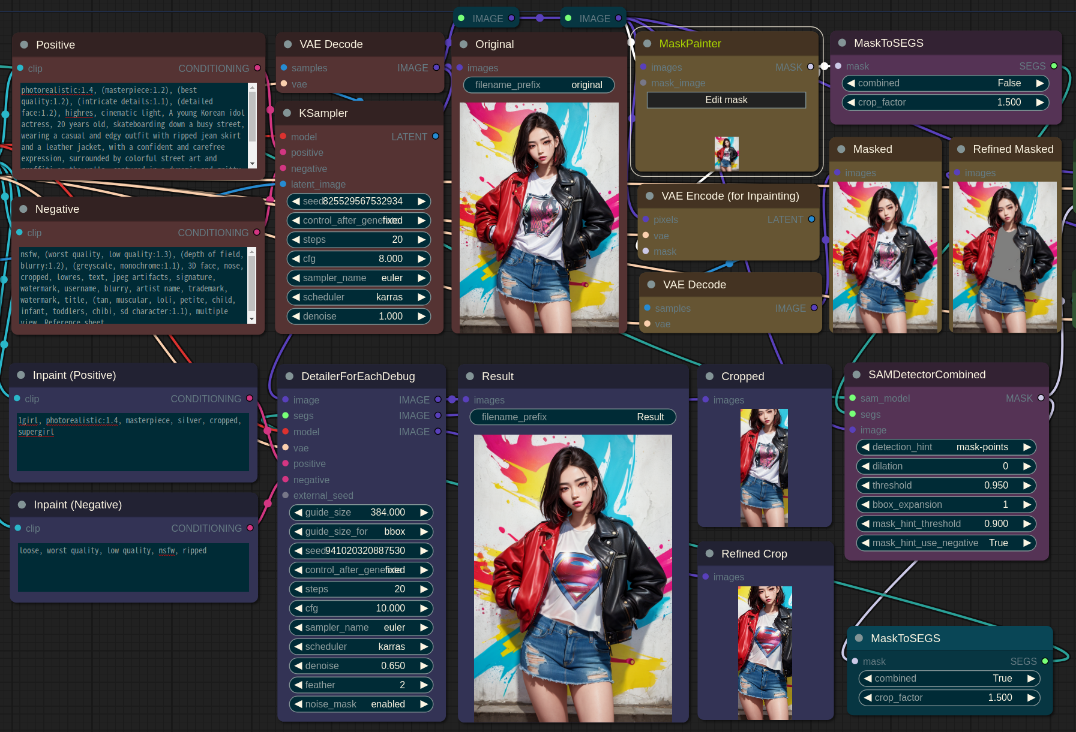This screenshot has width=1076, height=732.
Task: Click the MASK output port on SAMDetectorCombined
Action: (x=1041, y=398)
